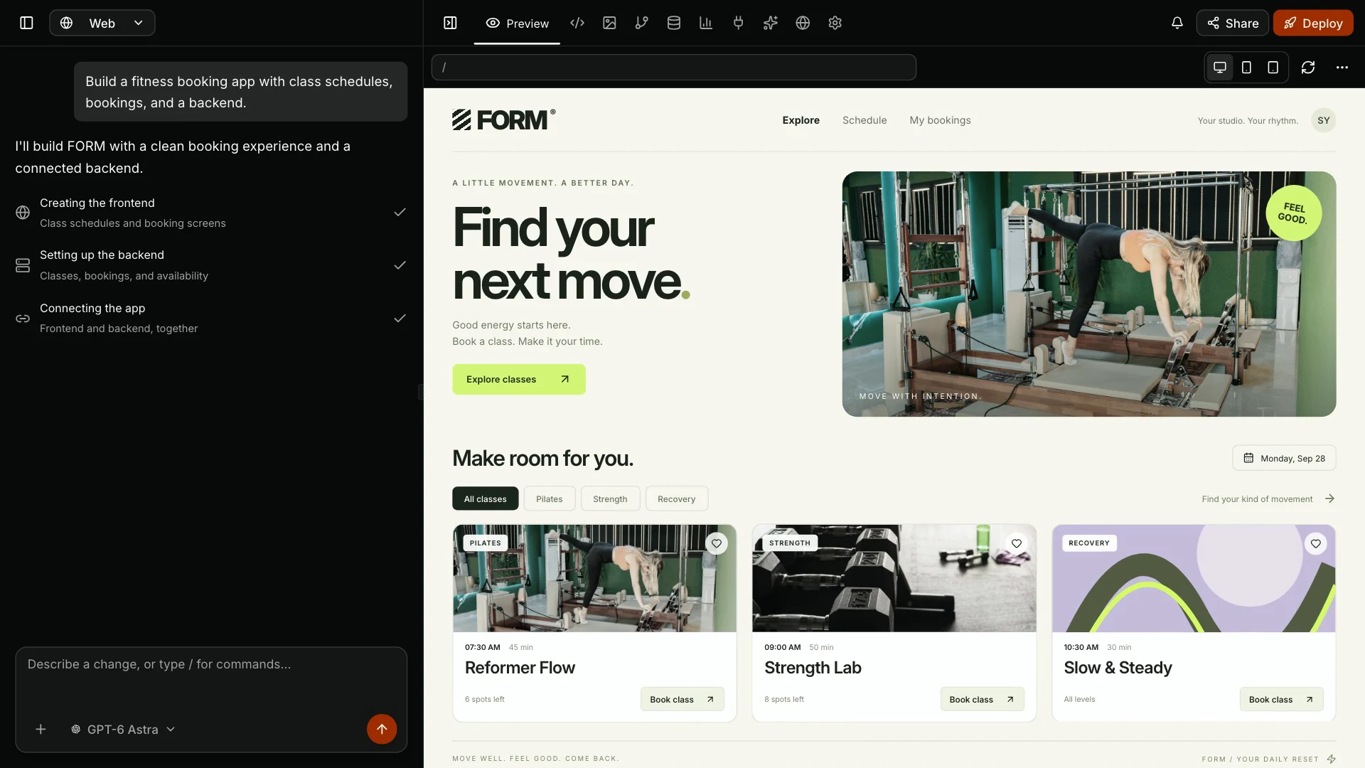This screenshot has width=1365, height=768.
Task: Open the integrations plug icon
Action: coord(738,23)
